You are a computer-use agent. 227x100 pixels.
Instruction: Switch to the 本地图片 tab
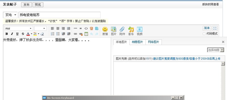point(121,42)
